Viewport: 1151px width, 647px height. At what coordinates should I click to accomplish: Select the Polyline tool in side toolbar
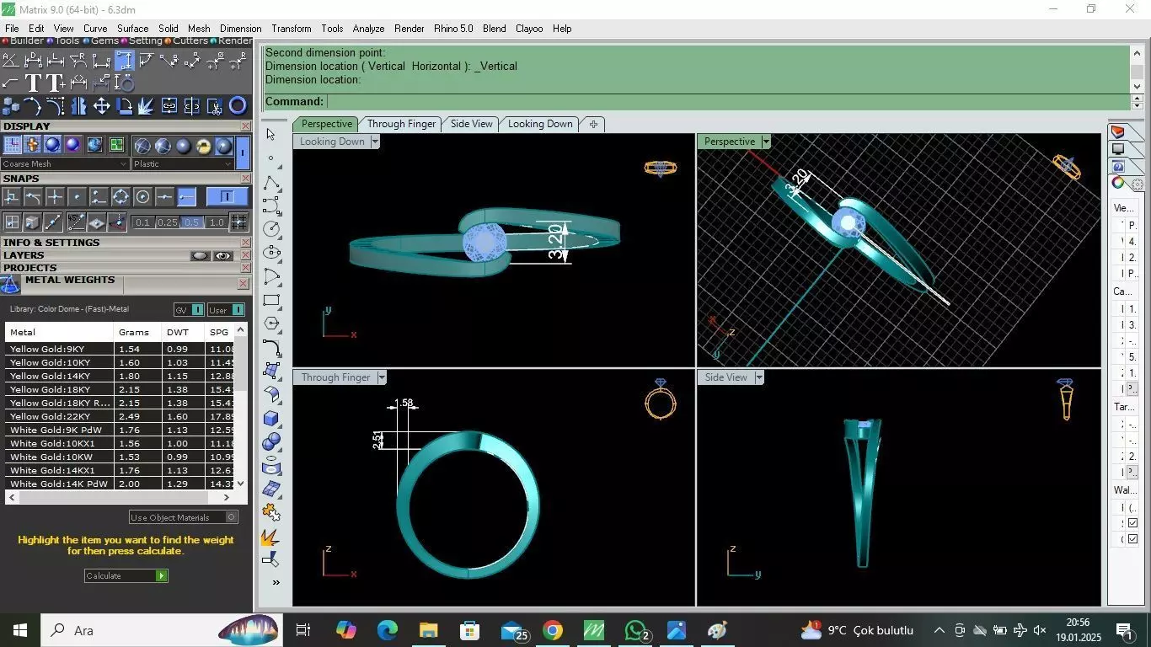(x=271, y=184)
